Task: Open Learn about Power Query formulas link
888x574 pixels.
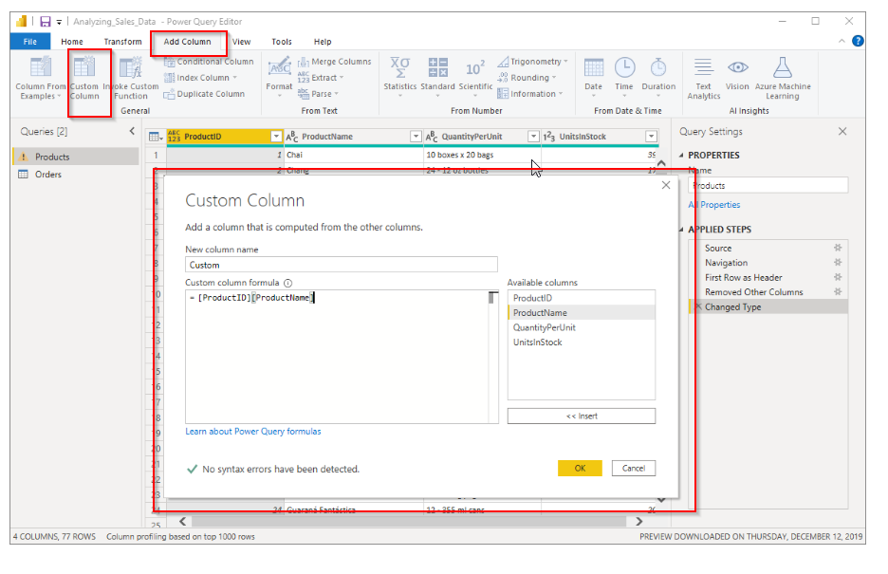Action: 253,432
